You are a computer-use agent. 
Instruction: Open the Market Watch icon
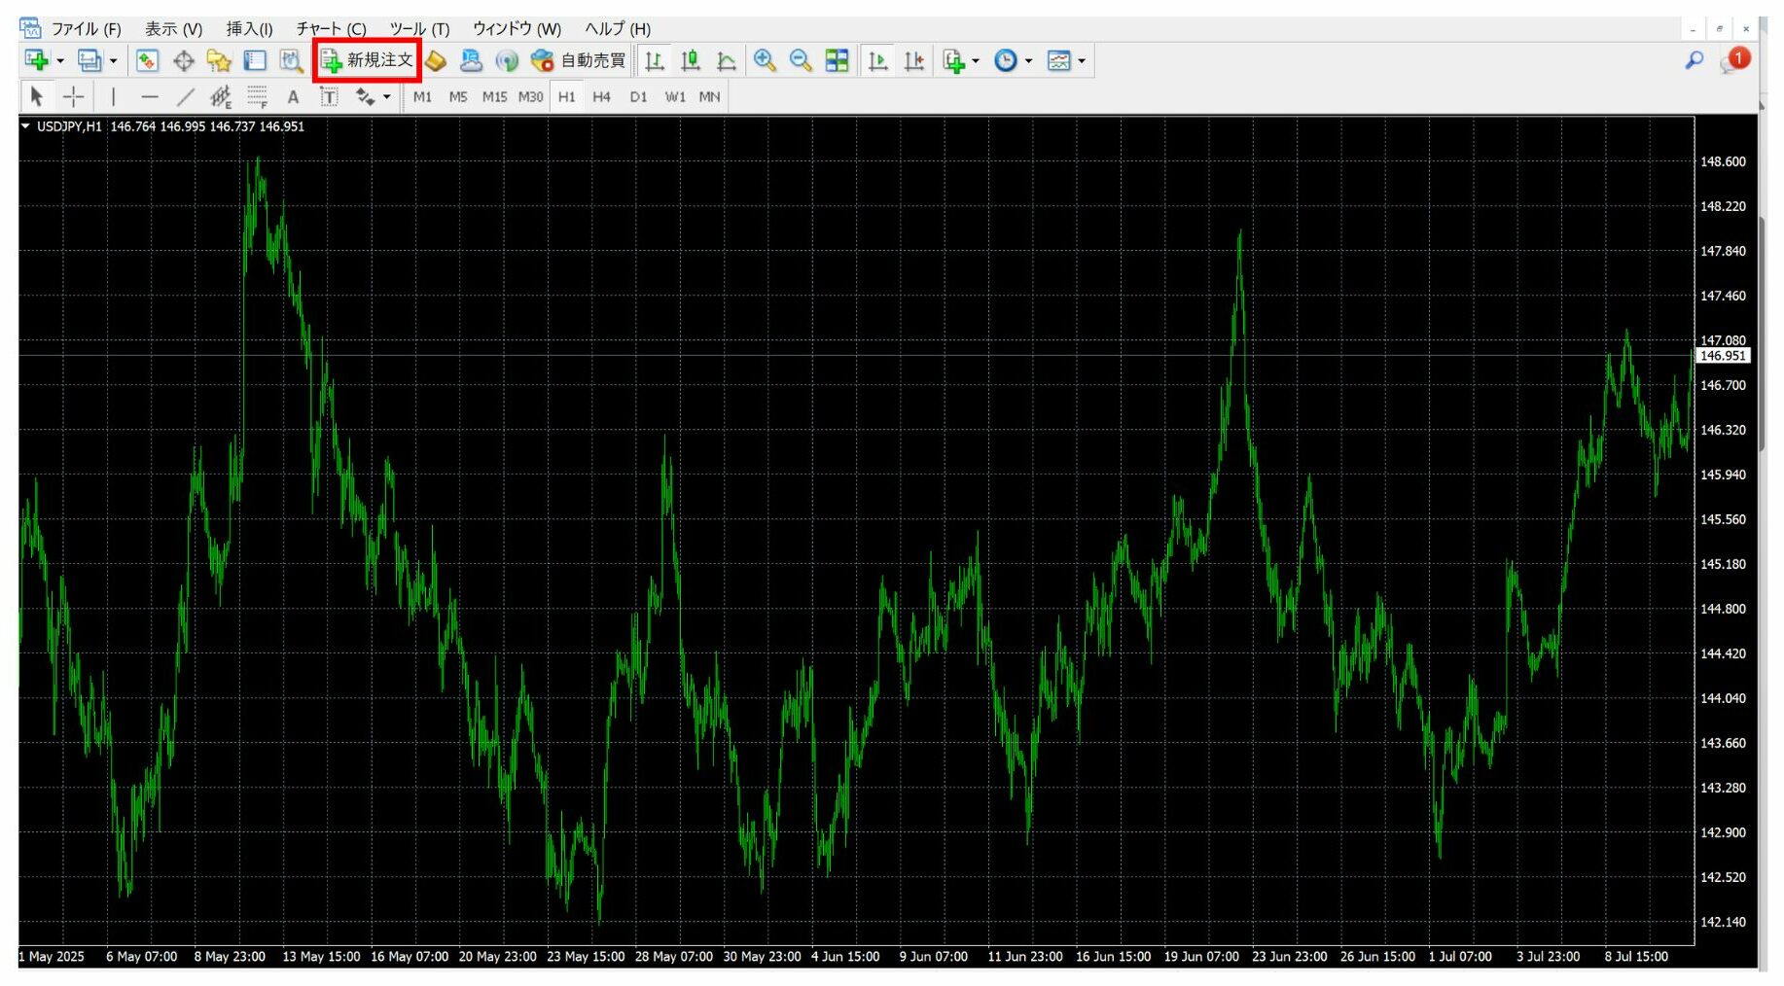[147, 61]
